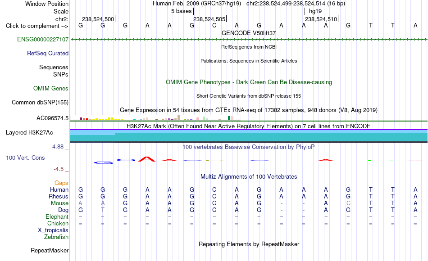The image size is (428, 261).
Task: Select the Mouse species row label
Action: (59, 203)
